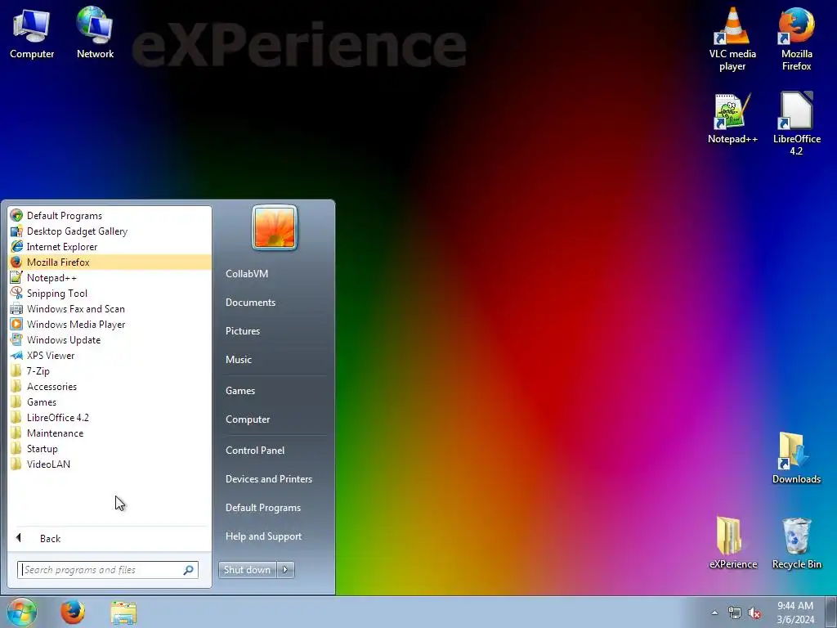This screenshot has width=837, height=628.
Task: Open Music from the Start menu
Action: 275,360
